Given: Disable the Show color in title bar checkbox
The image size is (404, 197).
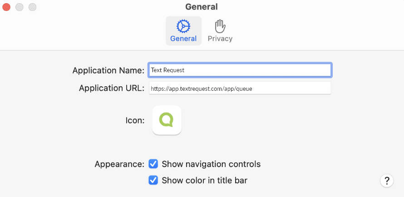Looking at the screenshot, I should [153, 180].
